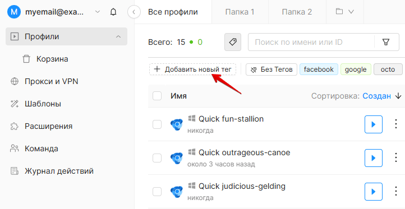Switch to the Все профили tab
Screen dimensions: 405x209
(x=173, y=12)
